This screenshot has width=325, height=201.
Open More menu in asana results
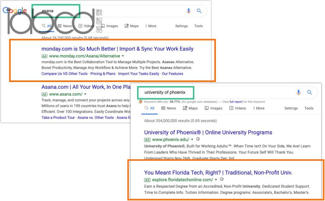(151, 26)
